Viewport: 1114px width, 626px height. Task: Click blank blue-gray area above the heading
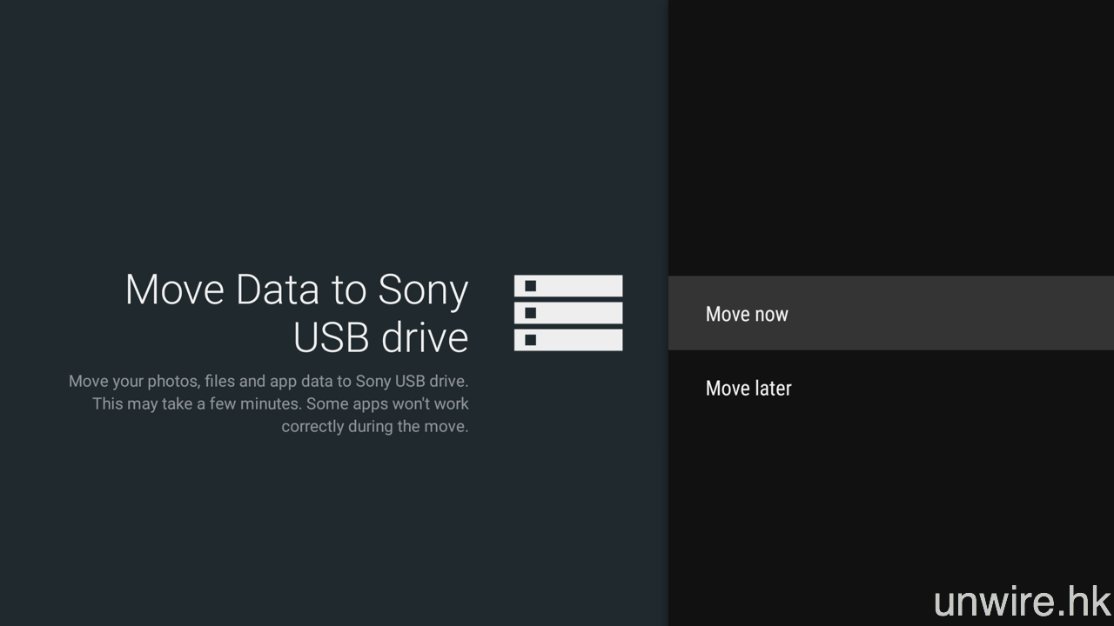coord(331,130)
